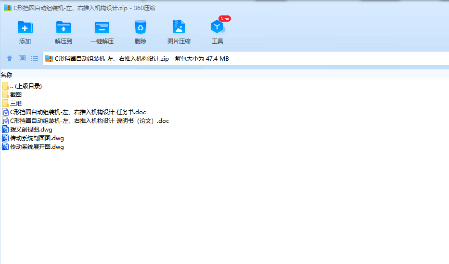Click the folder icon of 上级目录 row
The width and height of the screenshot is (449, 264).
(5, 86)
